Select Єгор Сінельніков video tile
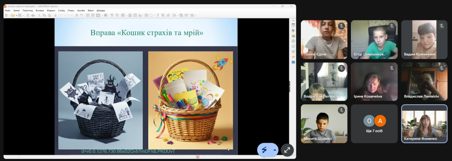Image resolution: width=452 pixels, height=161 pixels. pos(374,39)
